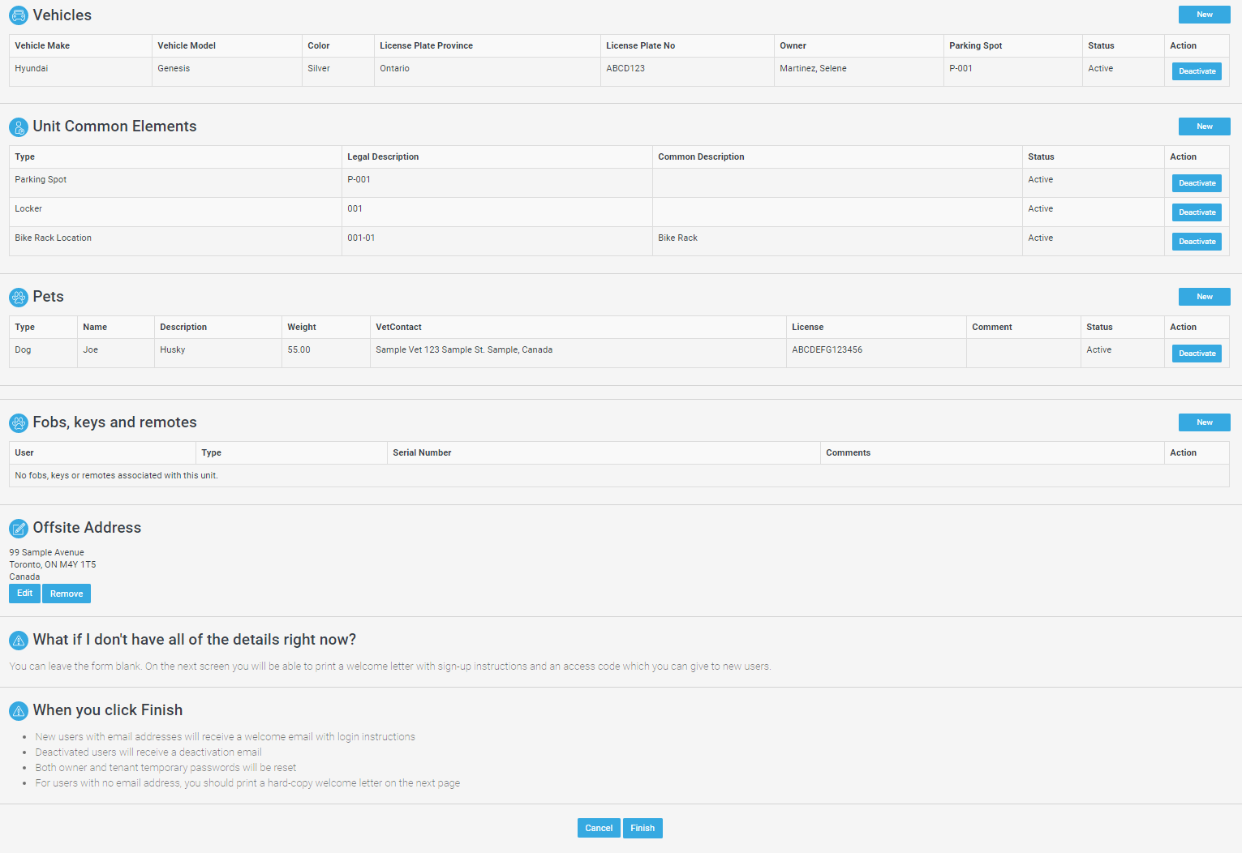The width and height of the screenshot is (1242, 853).
Task: Edit the offsite address
Action: (24, 594)
